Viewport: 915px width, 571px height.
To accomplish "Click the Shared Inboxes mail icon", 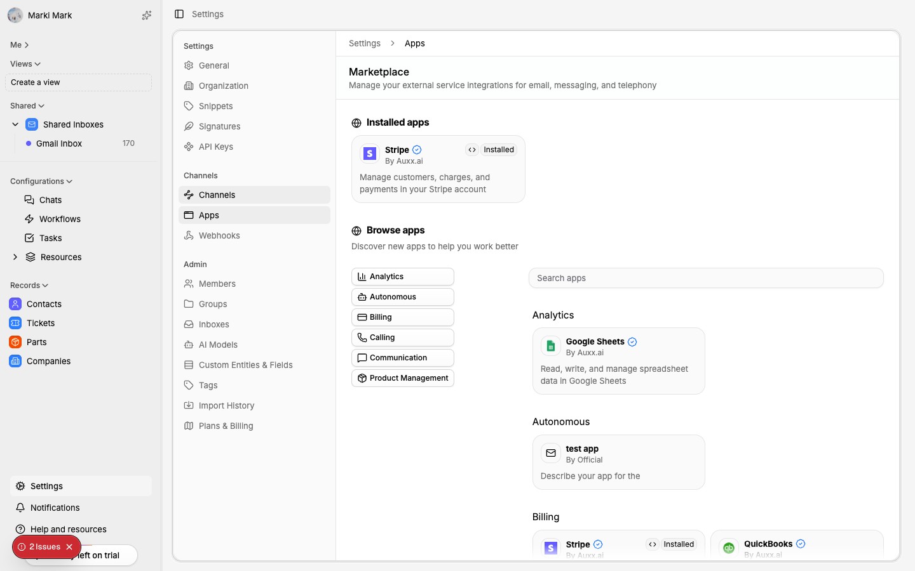I will [x=32, y=124].
